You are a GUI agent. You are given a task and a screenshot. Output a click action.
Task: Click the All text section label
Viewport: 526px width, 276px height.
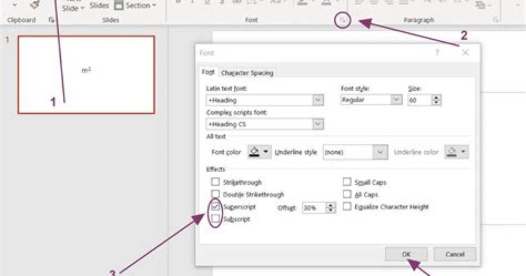coord(216,137)
